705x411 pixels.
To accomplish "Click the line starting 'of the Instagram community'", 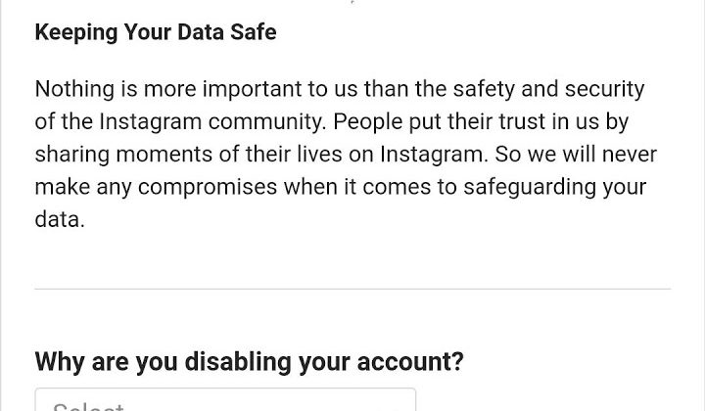I will pyautogui.click(x=332, y=122).
